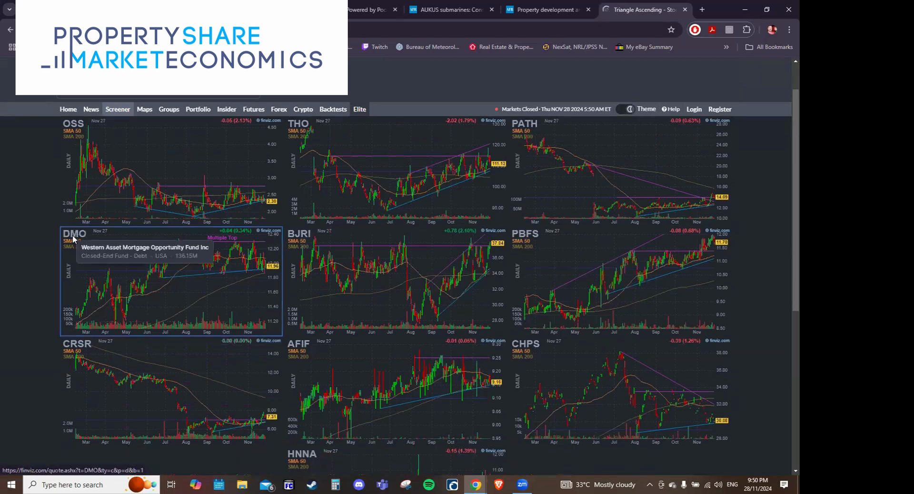This screenshot has width=914, height=494.
Task: Open the browser extensions puzzle icon
Action: [x=746, y=30]
